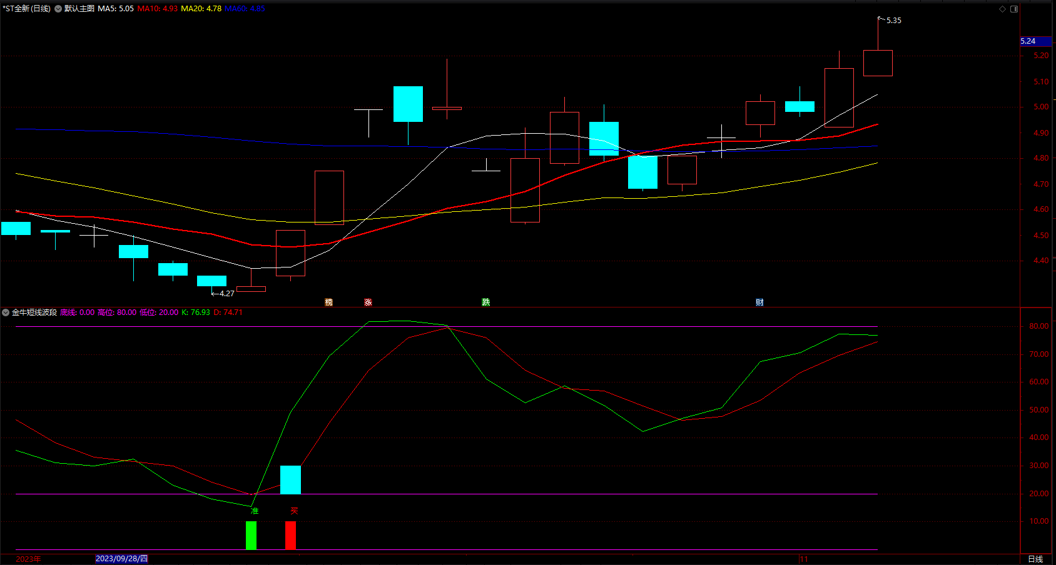
Task: Click the 4.40 price axis label
Action: point(1041,261)
